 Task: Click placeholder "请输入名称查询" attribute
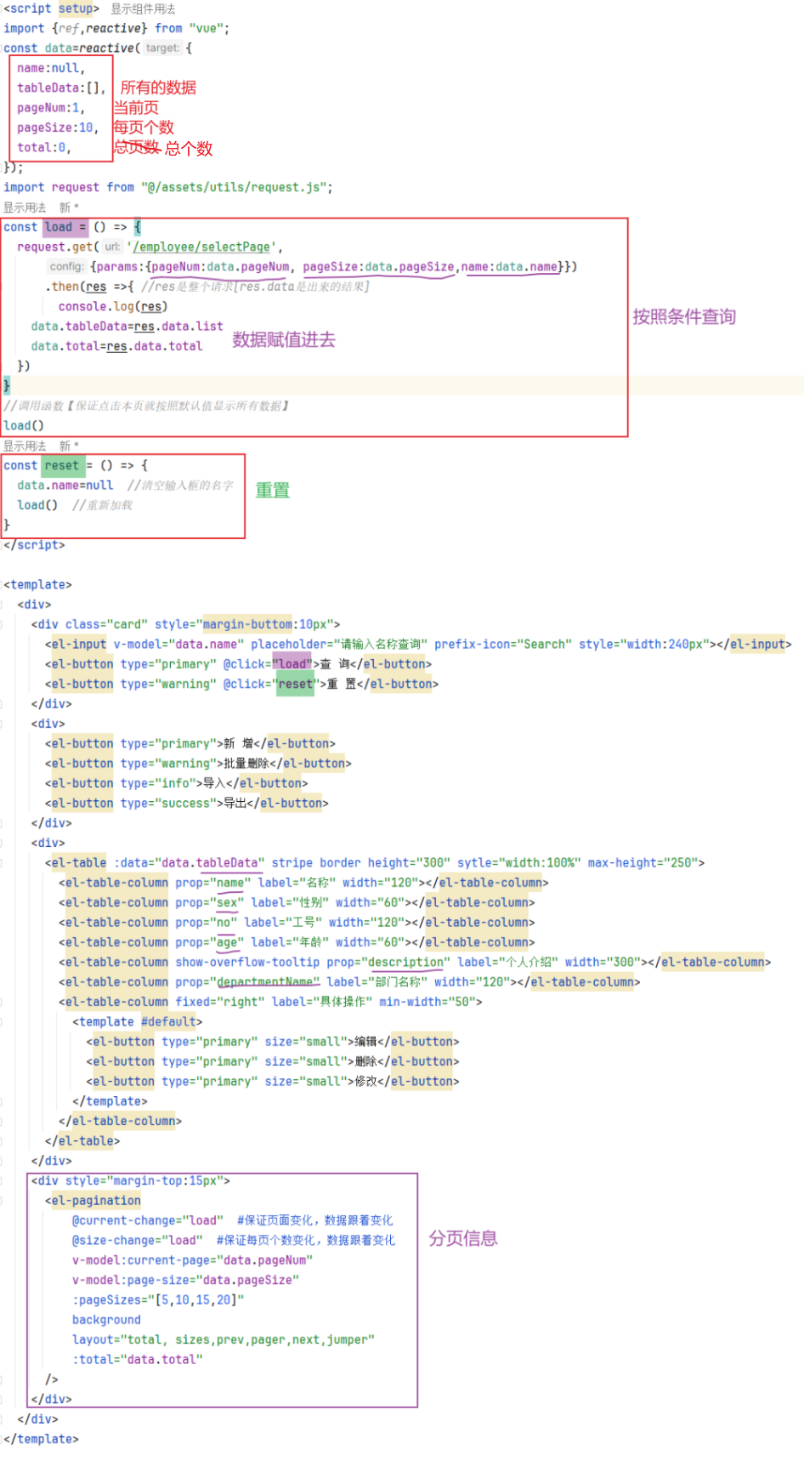(339, 644)
